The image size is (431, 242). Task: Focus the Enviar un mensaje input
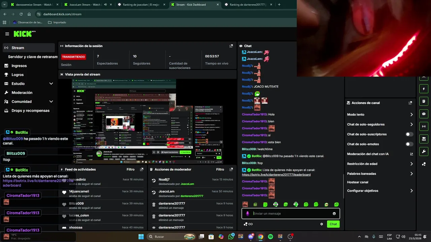(291, 213)
